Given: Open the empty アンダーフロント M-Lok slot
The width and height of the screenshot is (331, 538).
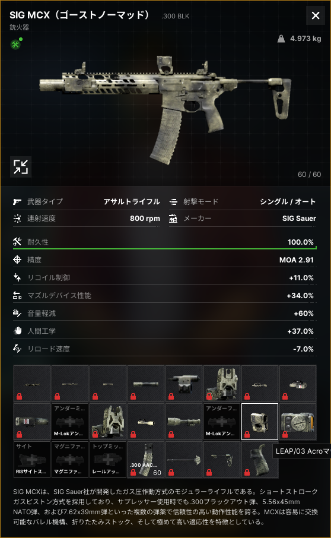Looking at the screenshot, I should (222, 422).
